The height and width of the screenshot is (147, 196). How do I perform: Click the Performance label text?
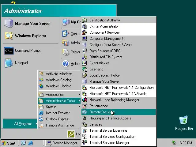tap(99, 106)
